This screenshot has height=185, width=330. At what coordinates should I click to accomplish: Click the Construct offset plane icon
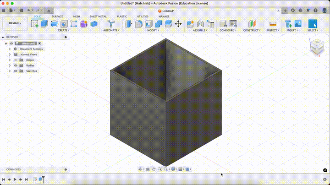[x=252, y=24]
